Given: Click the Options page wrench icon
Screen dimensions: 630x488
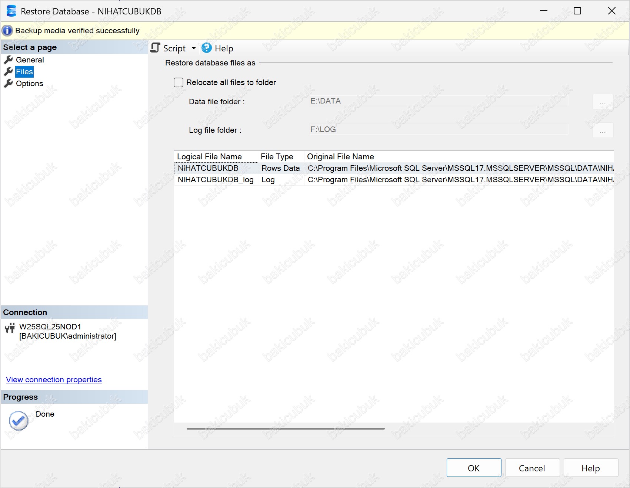Looking at the screenshot, I should click(9, 84).
